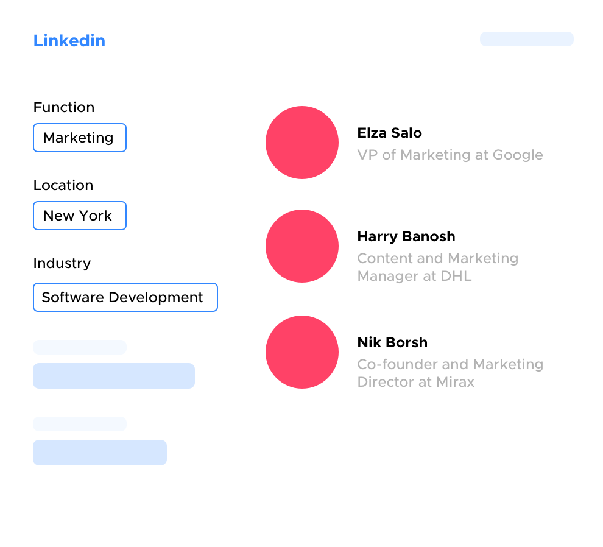Click the faint placeholder label directly below Software Development
Viewport: 603px width, 547px height.
tap(80, 347)
